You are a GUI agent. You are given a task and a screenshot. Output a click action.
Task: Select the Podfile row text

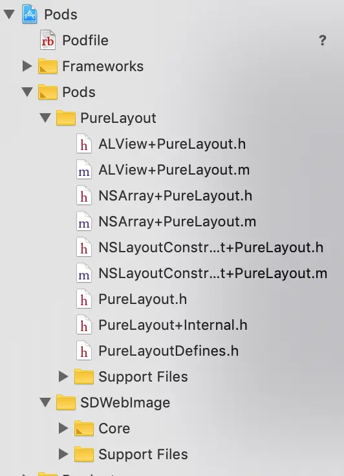(x=85, y=40)
